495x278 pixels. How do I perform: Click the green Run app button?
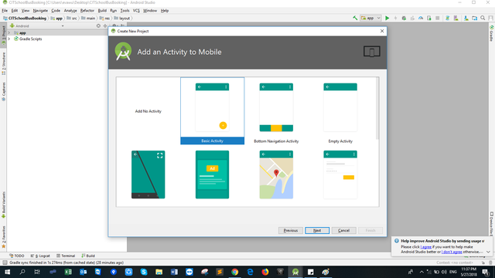(387, 18)
